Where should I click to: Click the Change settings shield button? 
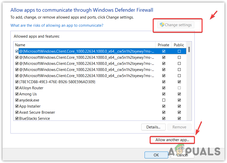(x=176, y=25)
